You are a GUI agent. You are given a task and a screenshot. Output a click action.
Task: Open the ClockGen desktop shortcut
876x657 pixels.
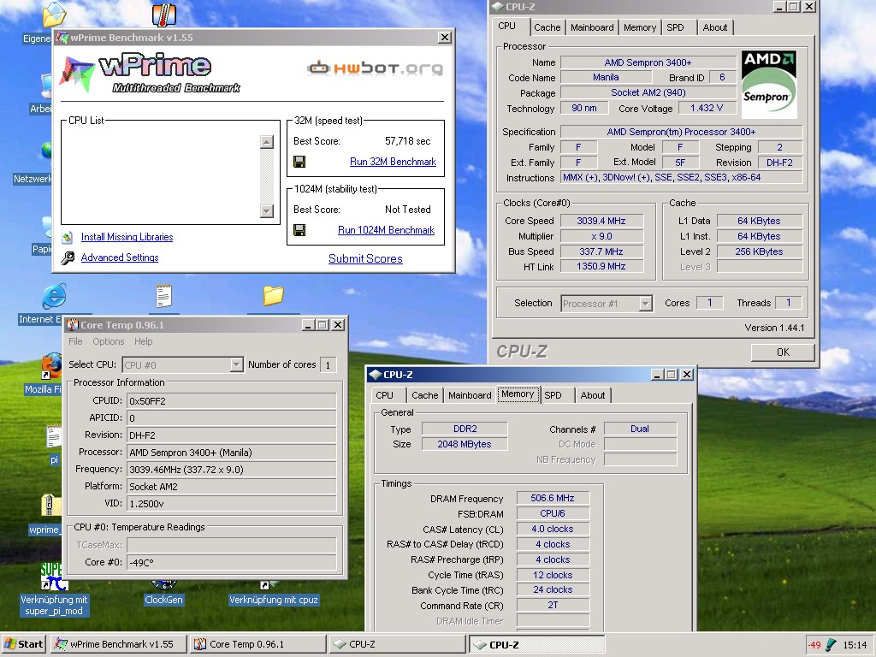(x=163, y=600)
